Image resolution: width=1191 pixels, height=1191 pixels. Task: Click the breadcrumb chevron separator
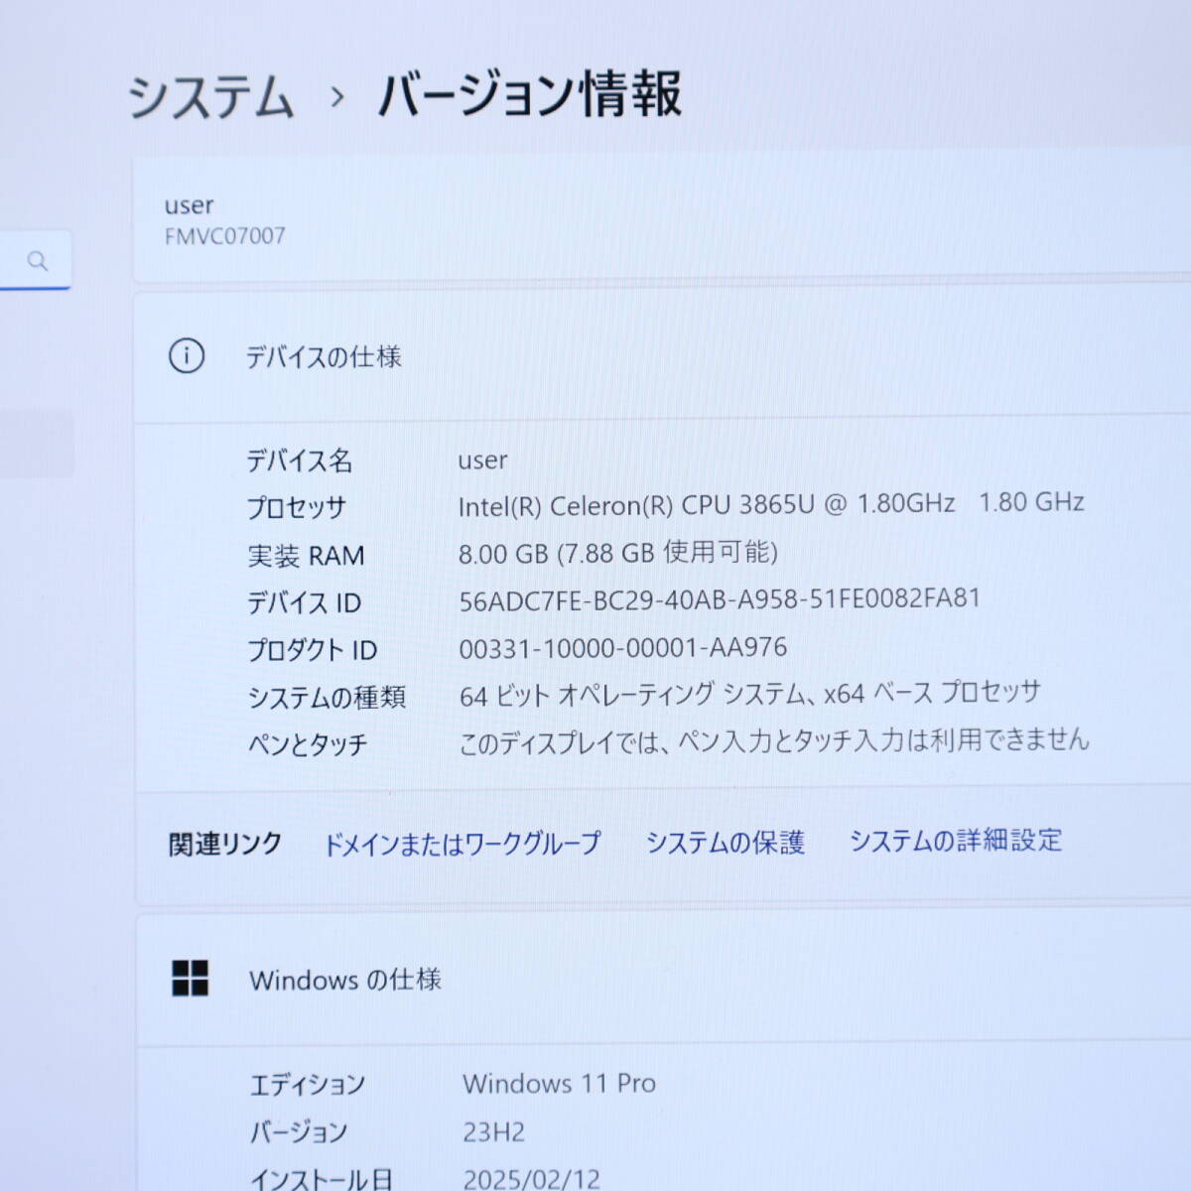point(337,97)
